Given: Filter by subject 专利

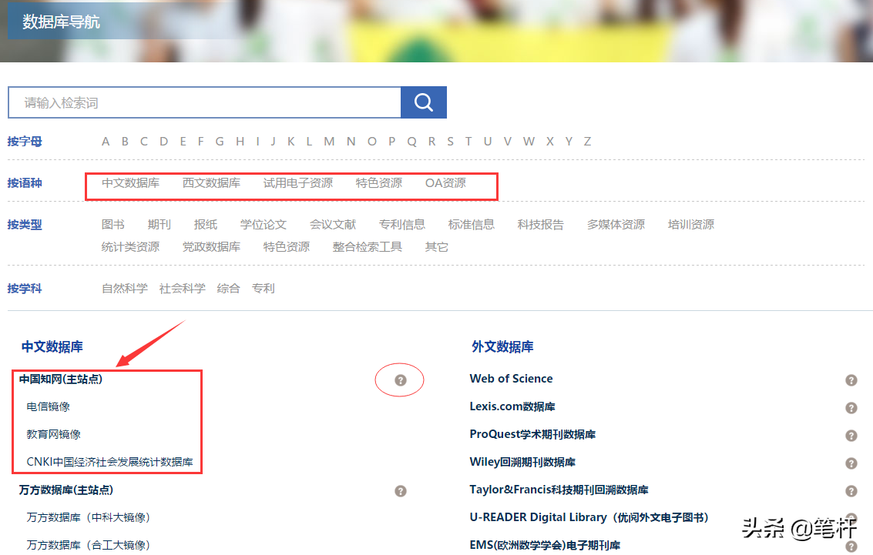Looking at the screenshot, I should pos(264,289).
